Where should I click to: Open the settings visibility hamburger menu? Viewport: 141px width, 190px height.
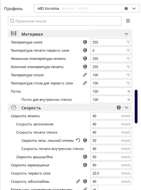[128, 21]
